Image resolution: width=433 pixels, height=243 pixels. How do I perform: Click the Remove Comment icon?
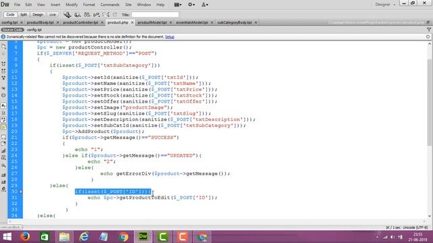tap(3, 144)
